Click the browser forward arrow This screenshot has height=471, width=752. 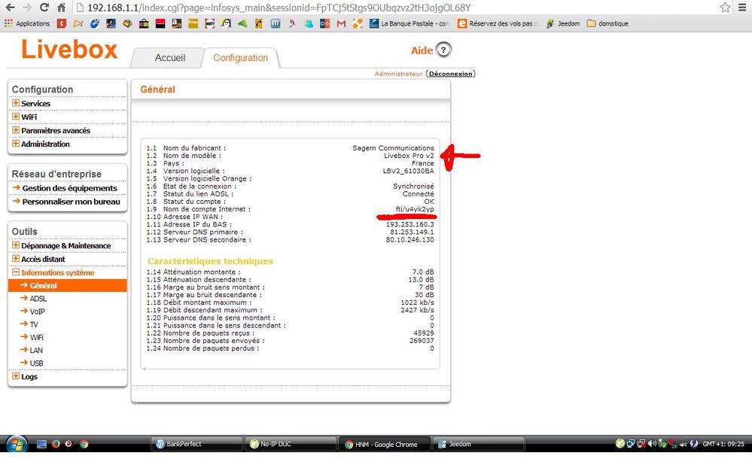(27, 8)
